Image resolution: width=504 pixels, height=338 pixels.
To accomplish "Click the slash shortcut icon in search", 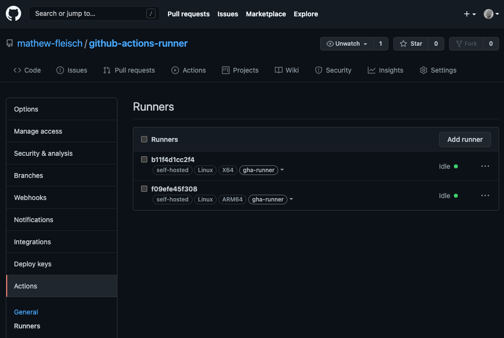I will 151,13.
